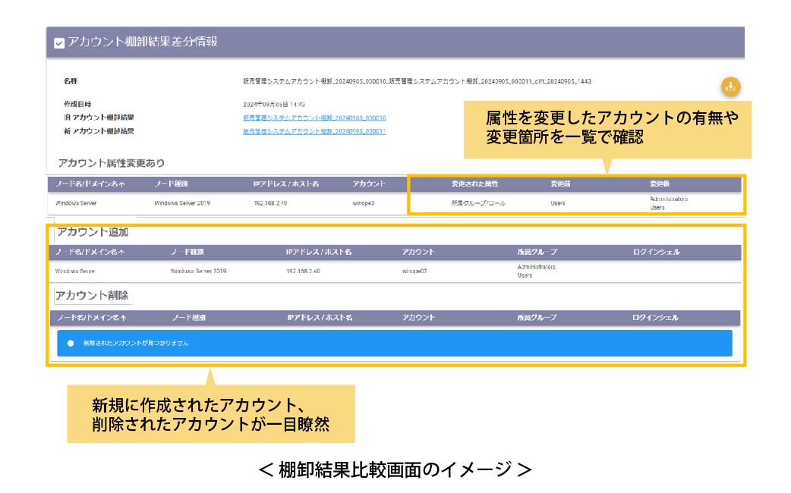791x493 pixels.
Task: Select the winope07 account row
Action: [415, 271]
